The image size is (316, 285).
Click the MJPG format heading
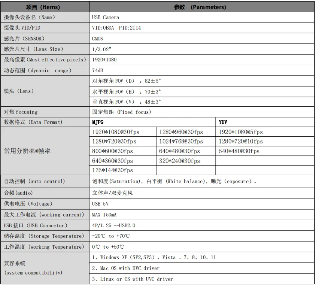(x=98, y=122)
